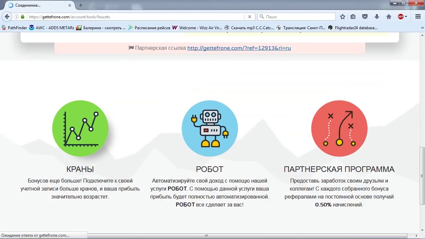Click the back navigation arrow
This screenshot has width=425, height=239.
click(7, 17)
